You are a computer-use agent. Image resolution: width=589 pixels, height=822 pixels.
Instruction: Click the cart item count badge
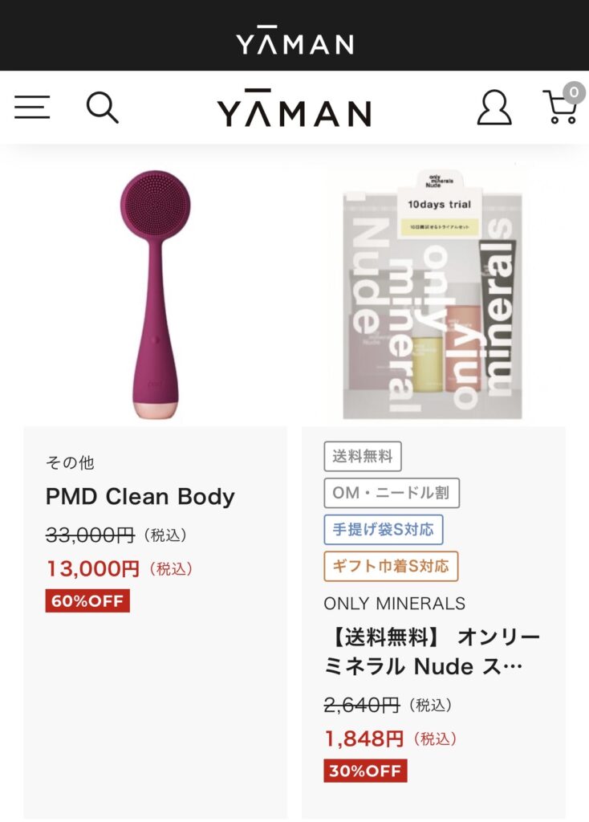coord(574,93)
